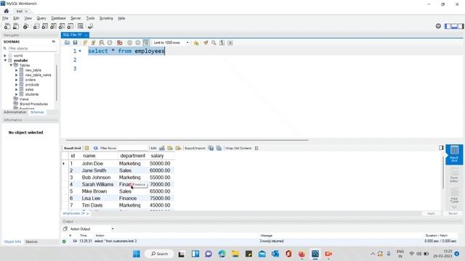Collapse the youtube schema

click(5, 60)
